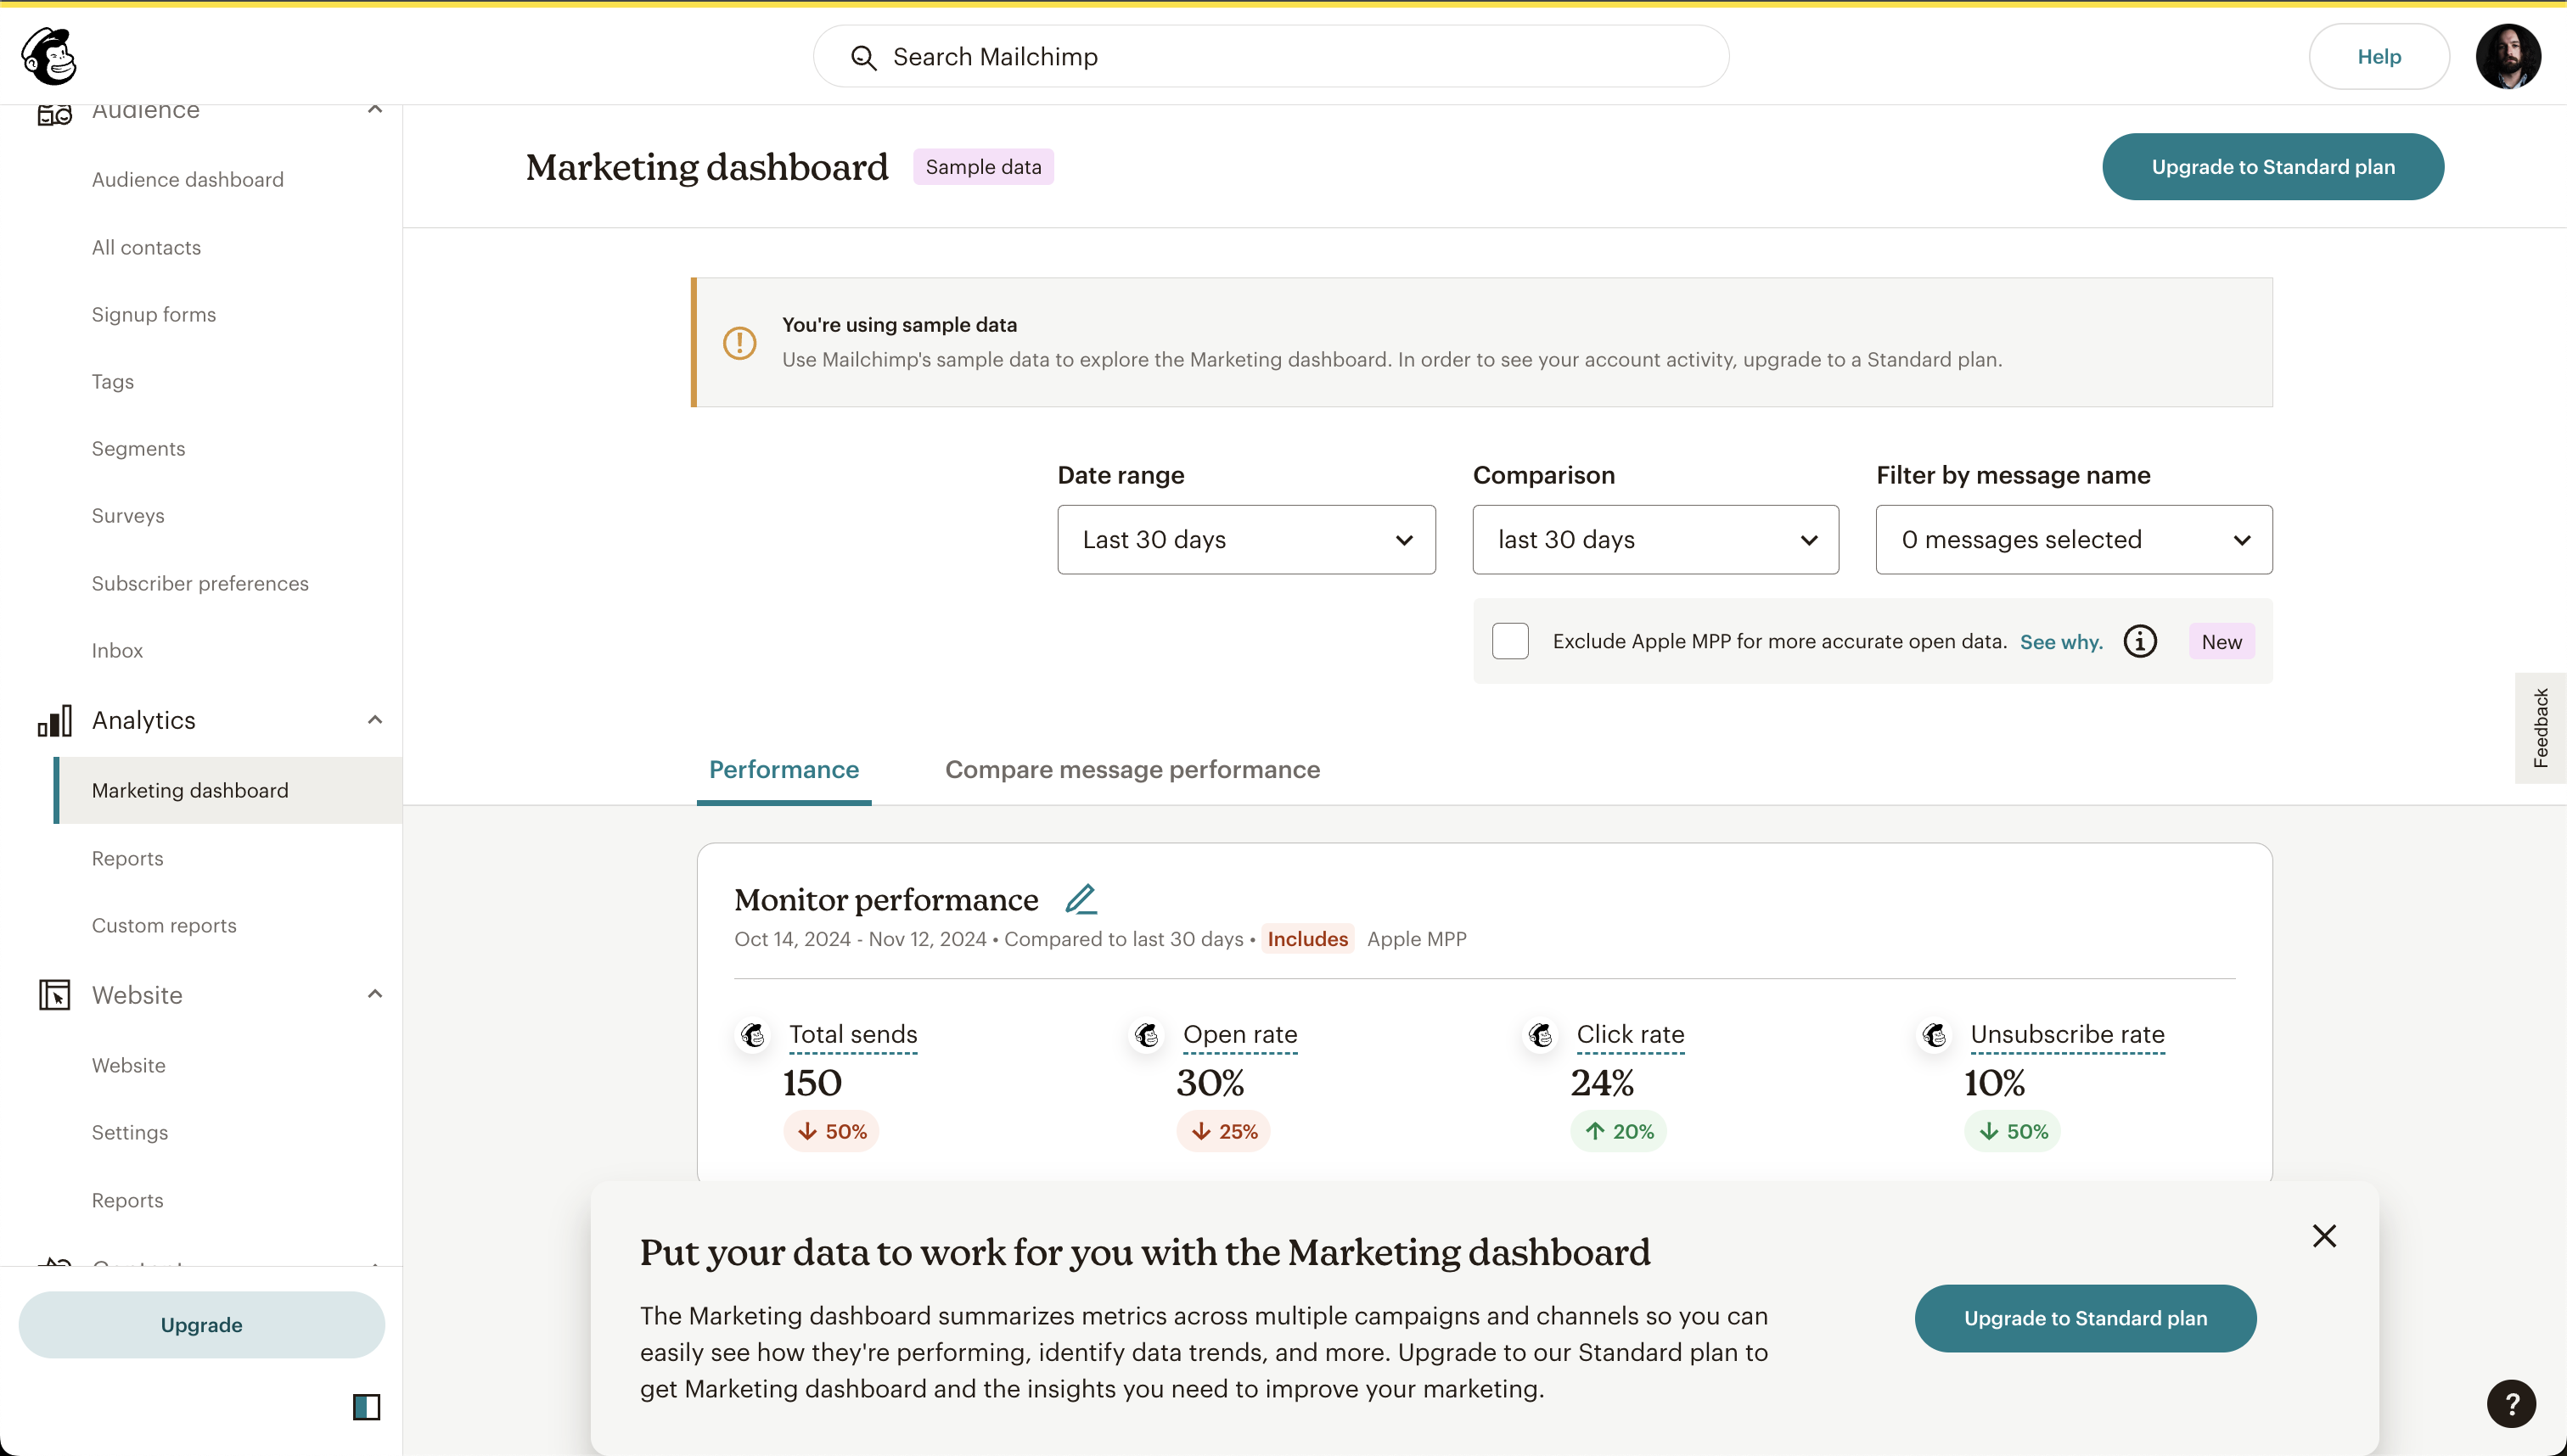Switch to the Performance tab
Image resolution: width=2567 pixels, height=1456 pixels.
[784, 770]
